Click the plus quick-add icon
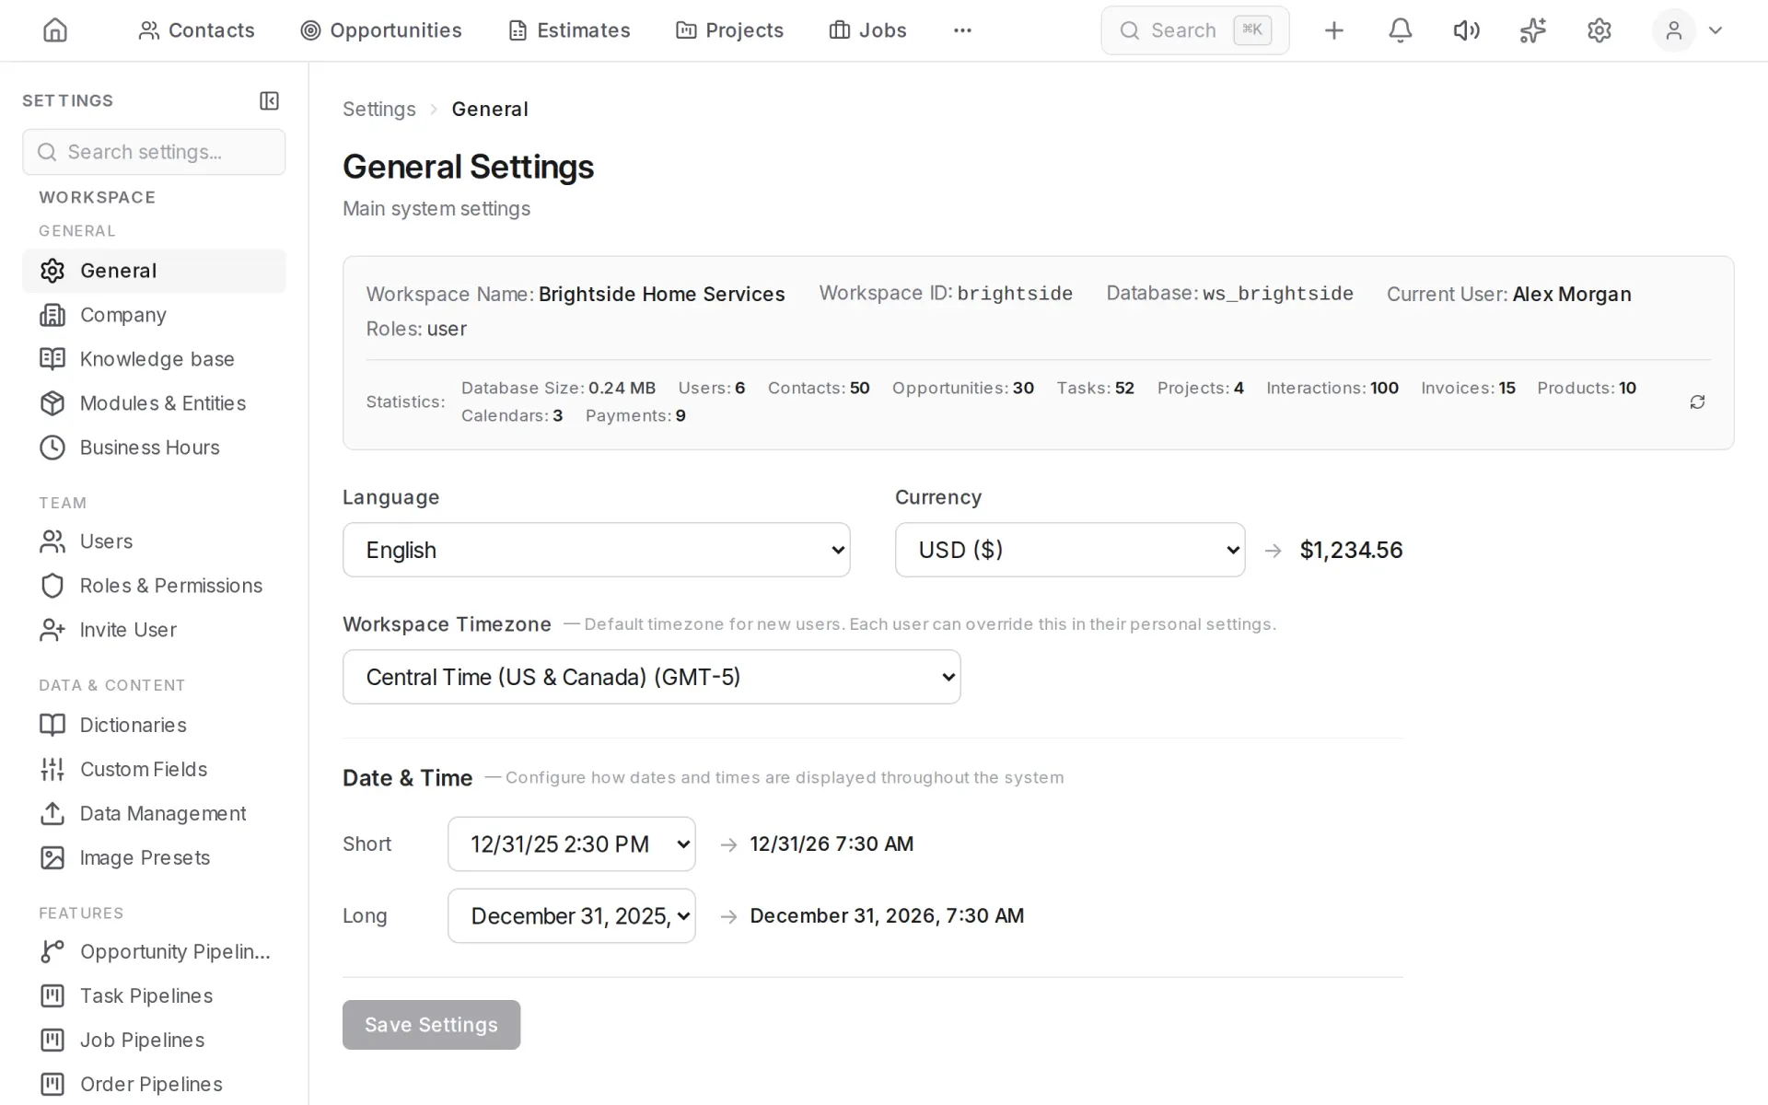1768x1105 pixels. point(1333,30)
